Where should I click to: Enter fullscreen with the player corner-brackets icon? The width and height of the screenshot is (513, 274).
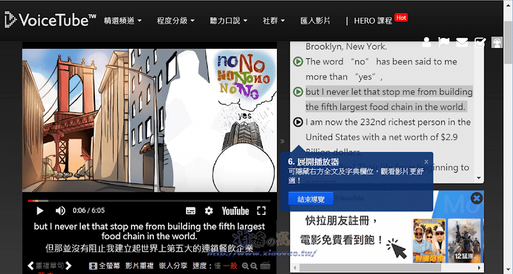pyautogui.click(x=261, y=210)
